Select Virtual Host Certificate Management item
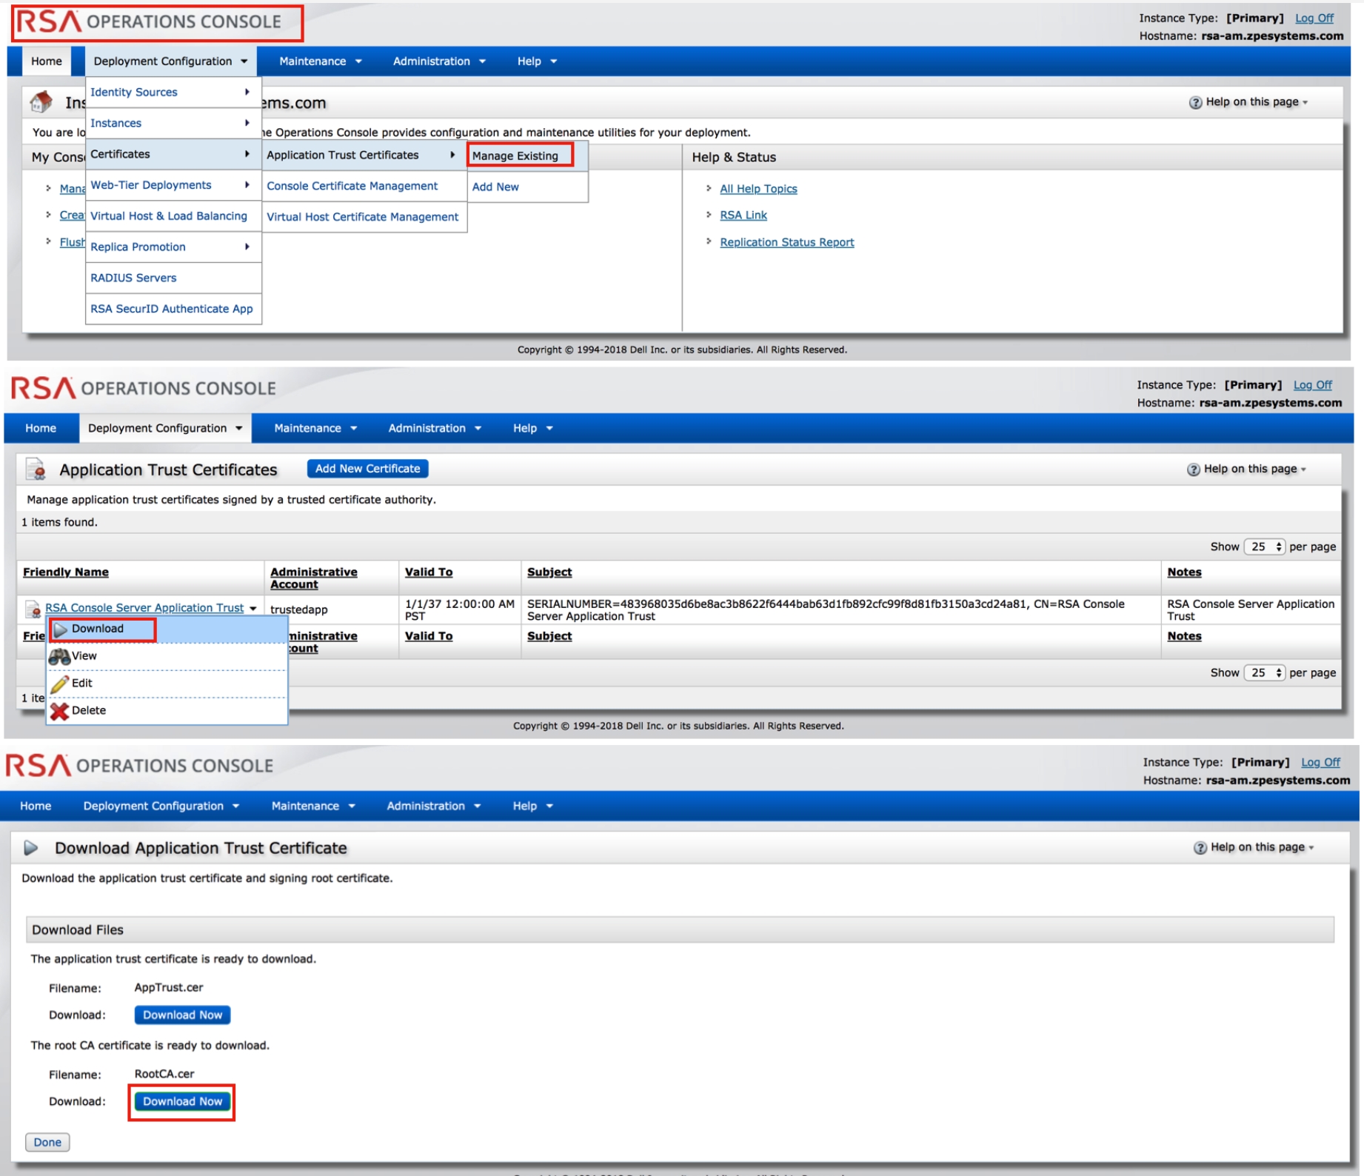Screen dimensions: 1364x1176 [364, 218]
